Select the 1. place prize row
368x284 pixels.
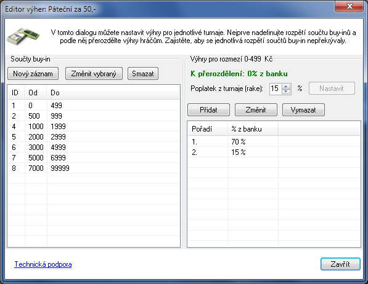(274, 141)
